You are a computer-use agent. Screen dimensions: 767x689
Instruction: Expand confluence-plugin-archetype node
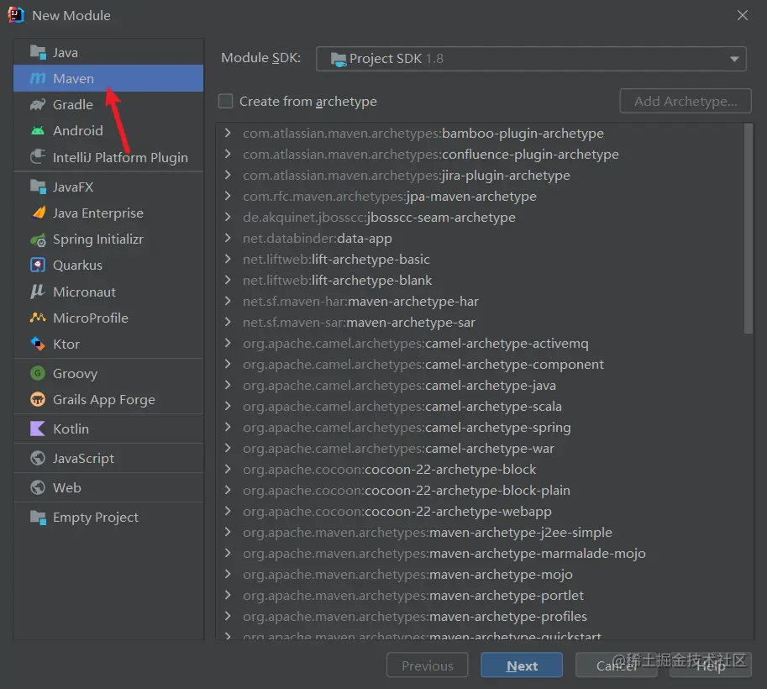click(x=228, y=154)
